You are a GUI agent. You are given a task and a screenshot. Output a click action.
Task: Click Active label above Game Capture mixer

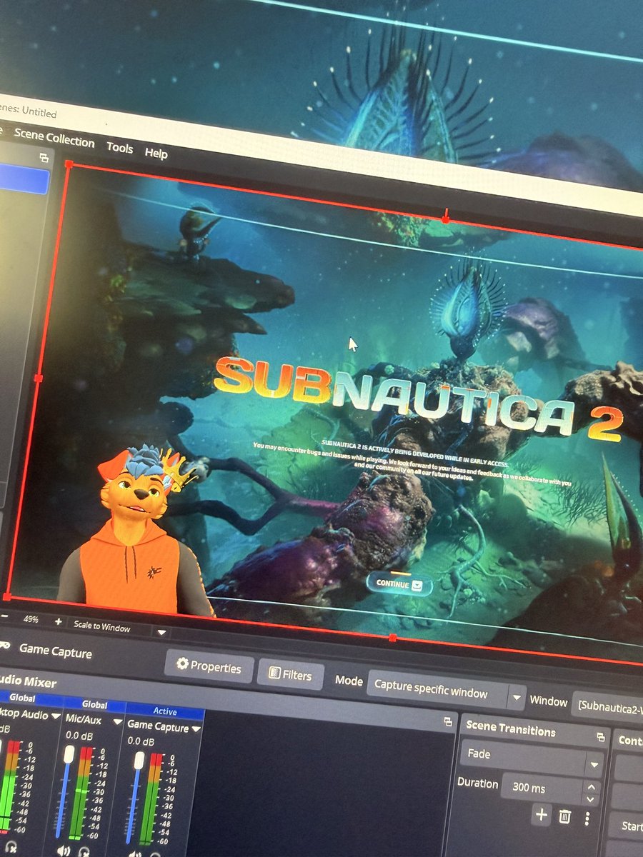165,711
